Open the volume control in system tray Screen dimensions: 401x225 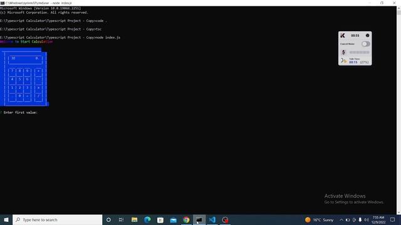click(366, 219)
